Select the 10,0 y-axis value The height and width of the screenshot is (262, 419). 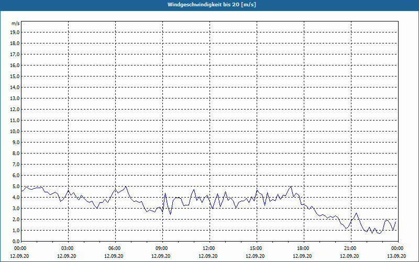click(x=15, y=132)
